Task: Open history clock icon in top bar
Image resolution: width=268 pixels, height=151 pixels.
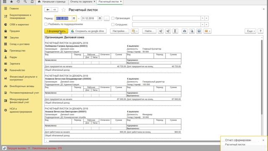Action: [x=18, y=2]
